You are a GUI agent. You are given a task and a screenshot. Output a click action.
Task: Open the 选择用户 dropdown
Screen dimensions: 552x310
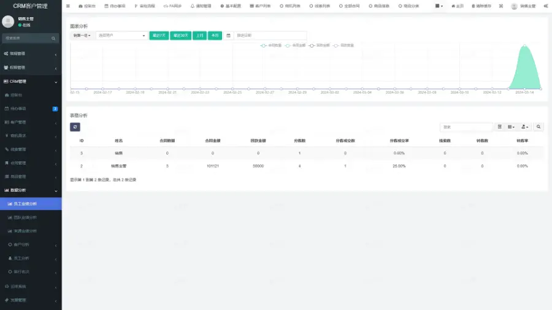(x=121, y=36)
